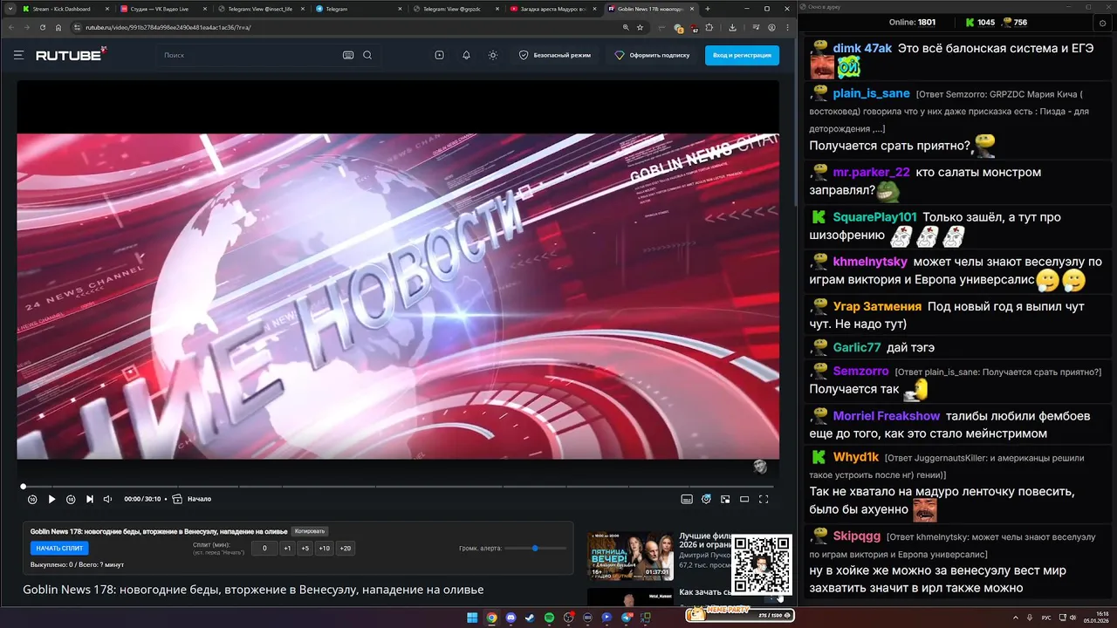Click username Semzorro in chat

(x=861, y=371)
